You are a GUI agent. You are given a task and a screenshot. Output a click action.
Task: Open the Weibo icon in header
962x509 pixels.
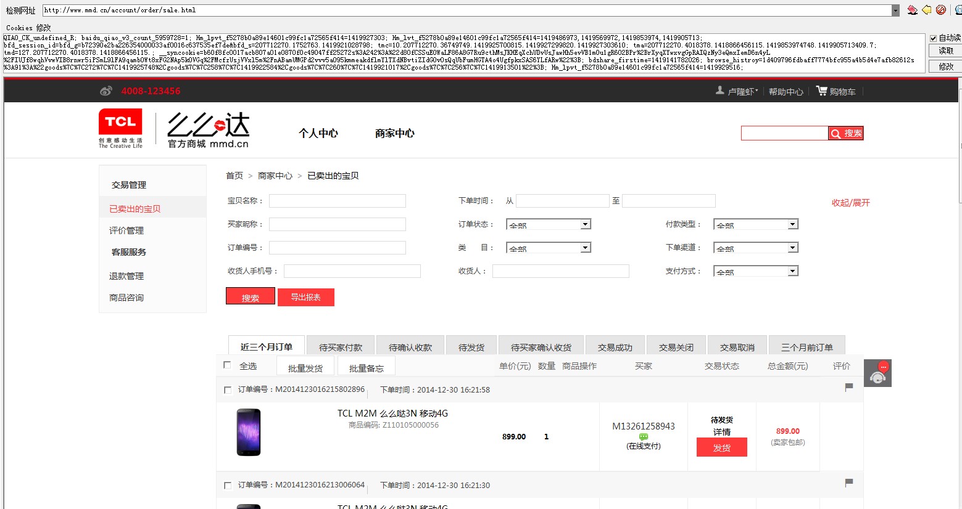coord(106,91)
